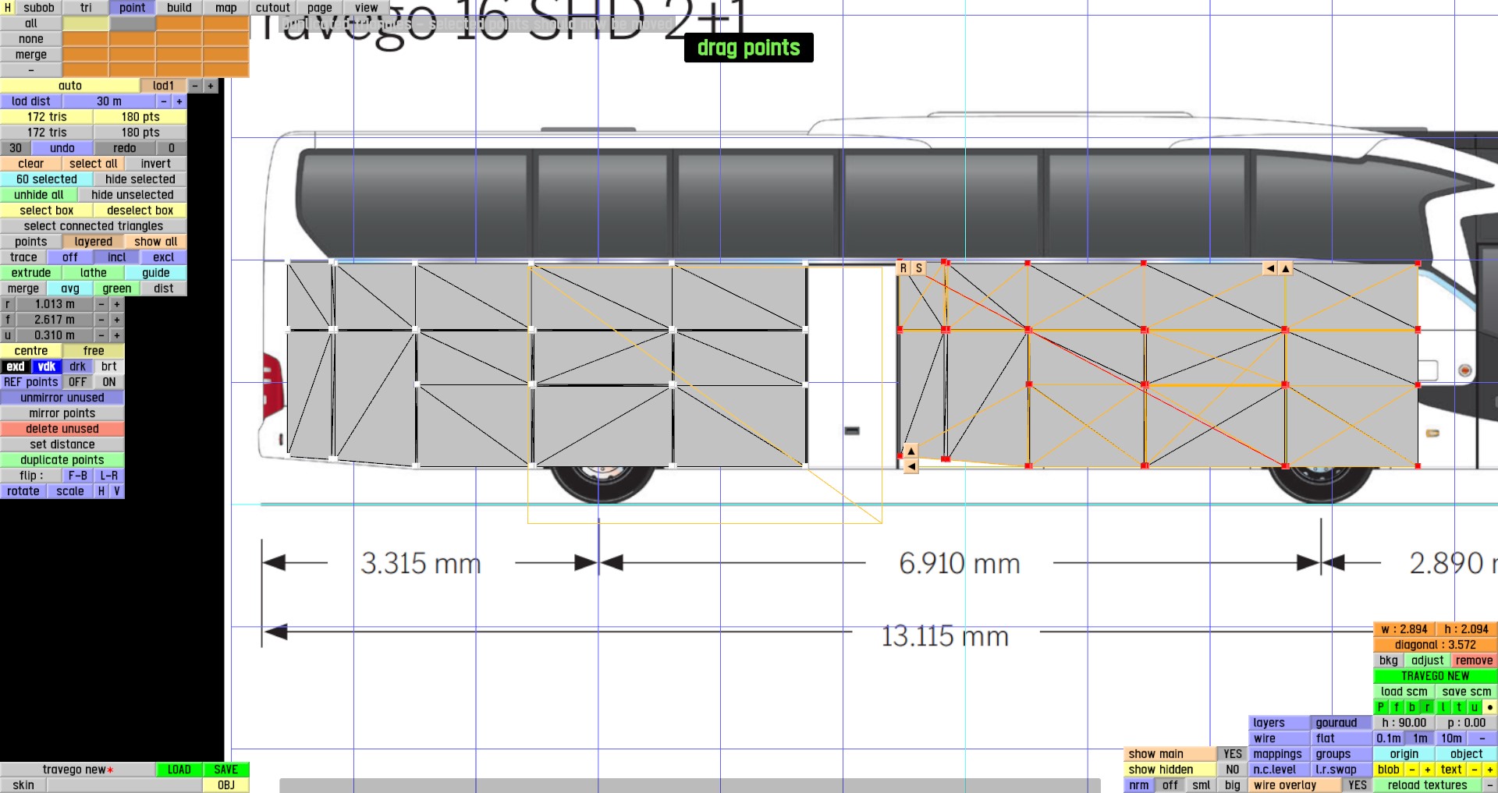
Task: Decrease the f value with minus
Action: (101, 320)
